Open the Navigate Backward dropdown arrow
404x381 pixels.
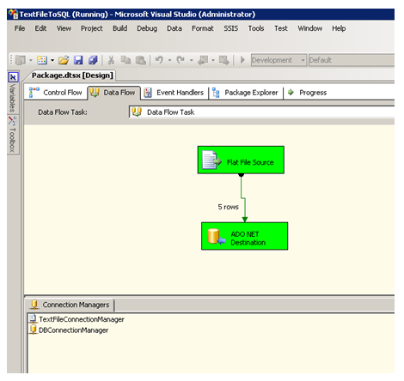tap(213, 60)
